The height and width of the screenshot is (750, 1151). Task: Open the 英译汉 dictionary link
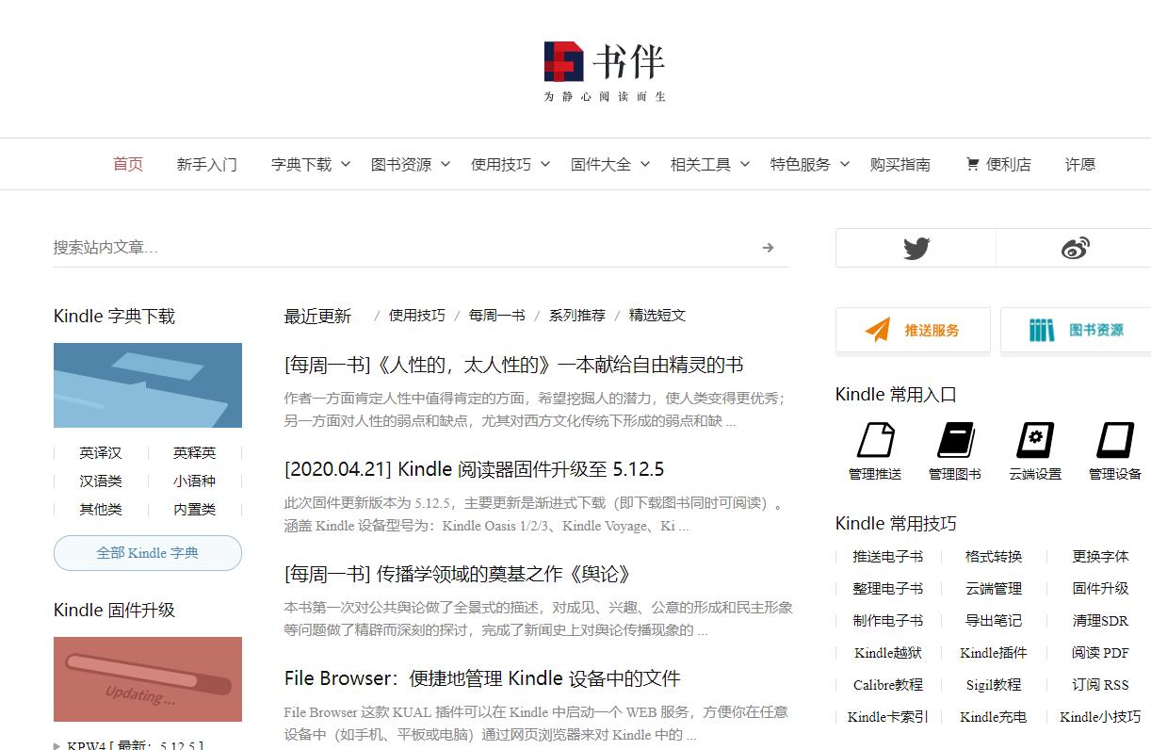click(x=101, y=453)
